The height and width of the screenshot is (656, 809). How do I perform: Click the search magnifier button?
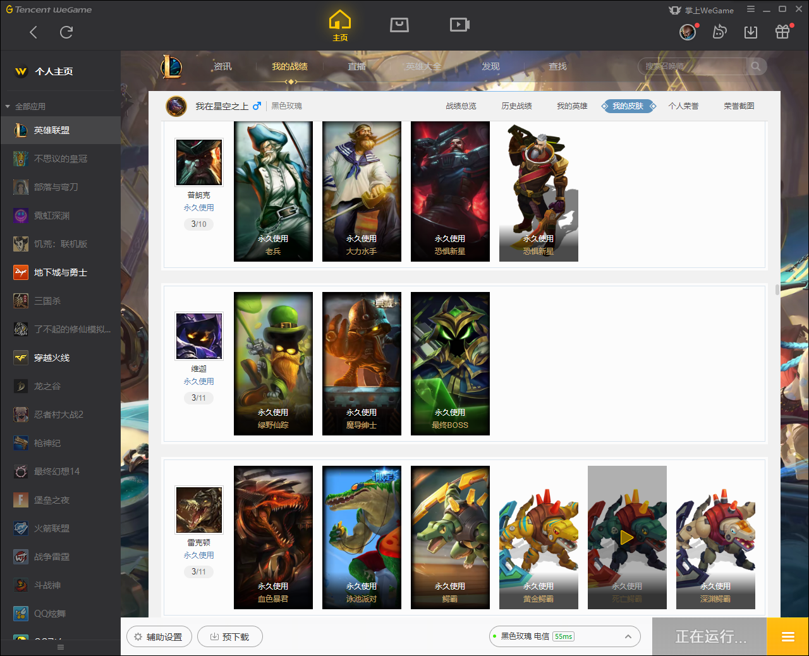pyautogui.click(x=756, y=66)
